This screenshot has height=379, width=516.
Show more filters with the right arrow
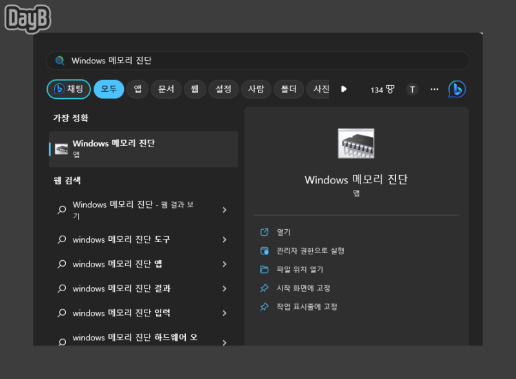[344, 89]
